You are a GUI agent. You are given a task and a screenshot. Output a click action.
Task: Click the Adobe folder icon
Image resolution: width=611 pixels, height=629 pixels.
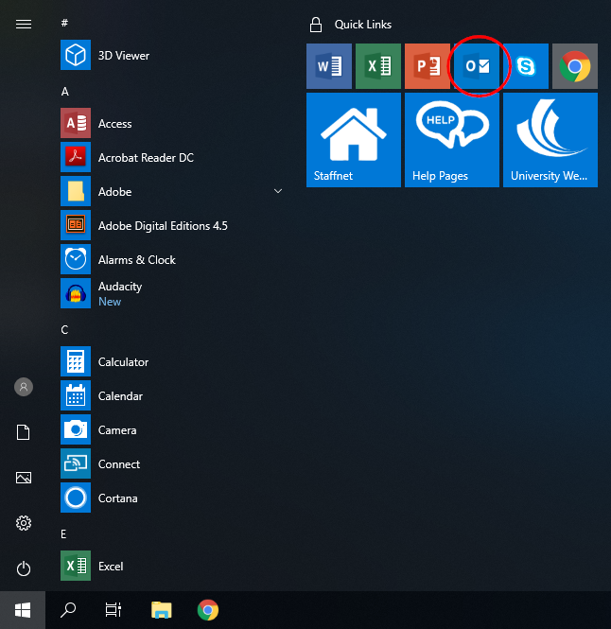point(76,191)
